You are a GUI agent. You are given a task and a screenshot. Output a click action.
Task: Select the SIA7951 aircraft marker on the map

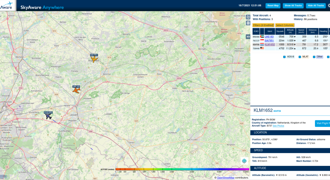click(94, 59)
